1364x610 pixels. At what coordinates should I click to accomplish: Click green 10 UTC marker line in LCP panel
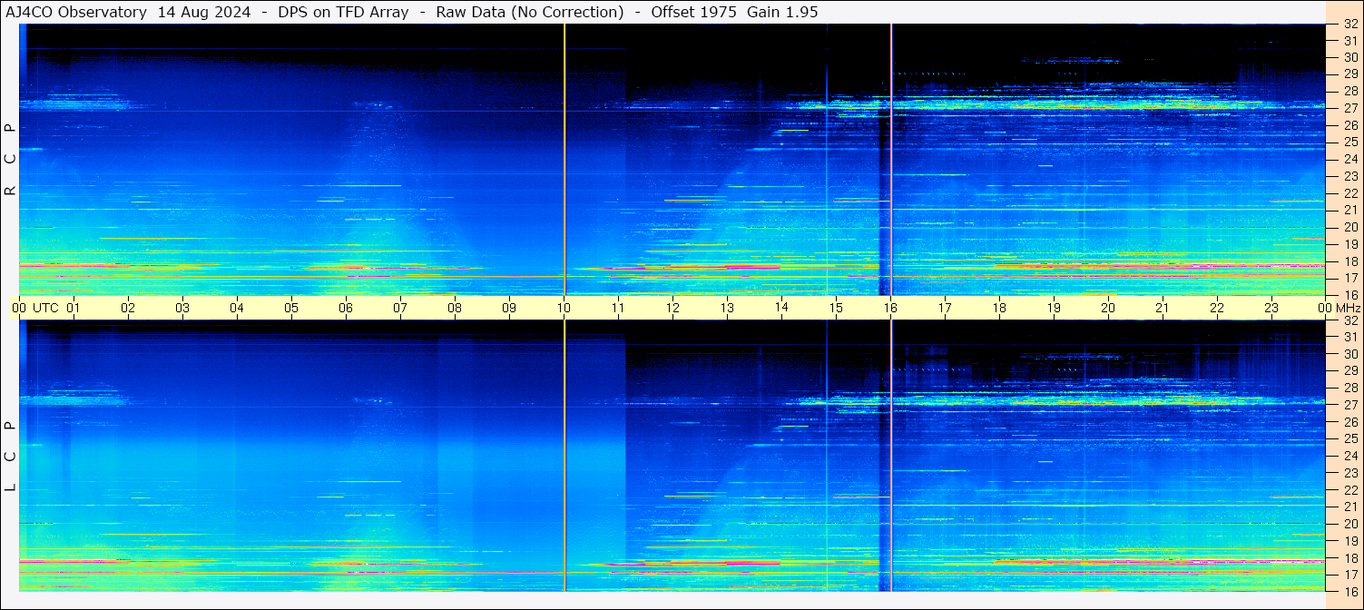pos(564,456)
